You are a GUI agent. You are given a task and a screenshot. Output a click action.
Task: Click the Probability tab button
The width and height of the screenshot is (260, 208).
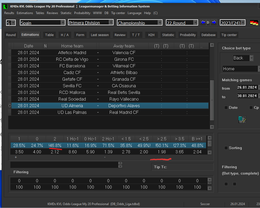188,35
